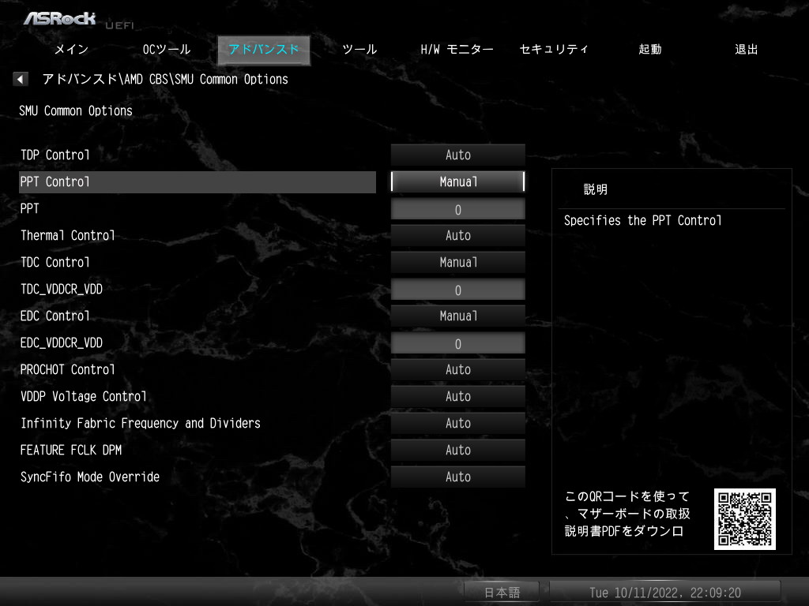The image size is (809, 606).
Task: Go back using the left arrow icon
Action: 20,79
